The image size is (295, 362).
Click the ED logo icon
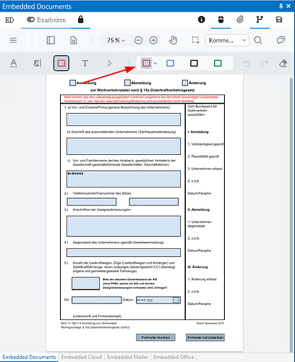(x=9, y=20)
